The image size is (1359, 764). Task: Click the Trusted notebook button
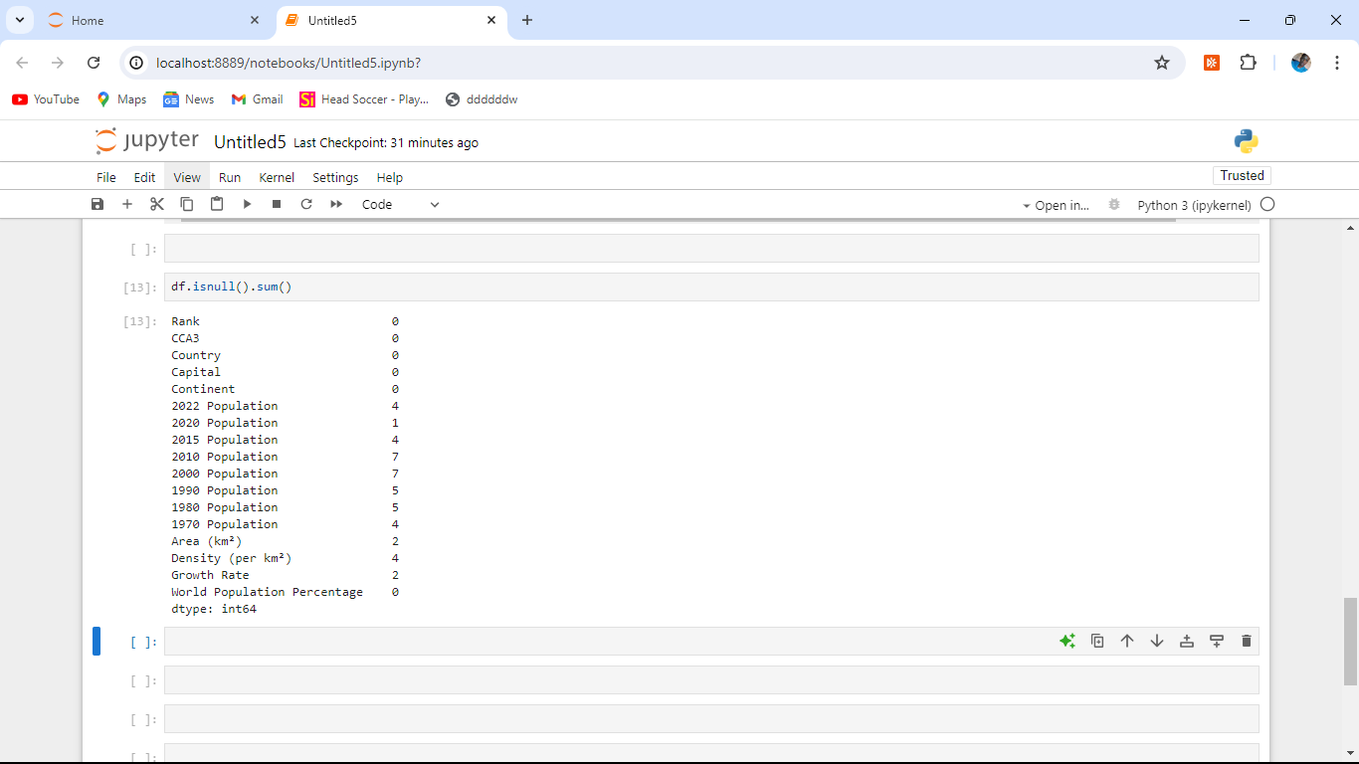(x=1243, y=175)
